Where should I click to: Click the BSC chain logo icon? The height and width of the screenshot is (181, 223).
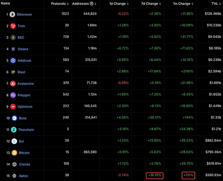point(13,38)
